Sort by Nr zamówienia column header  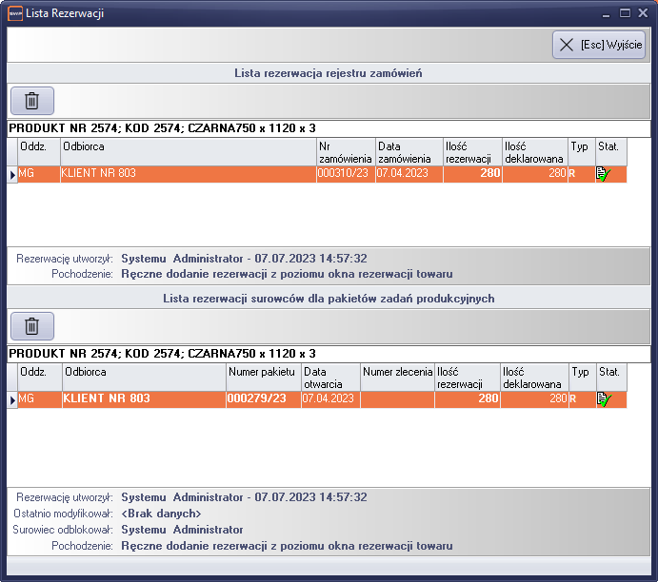[345, 152]
